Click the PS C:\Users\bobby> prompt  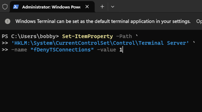[x=30, y=36]
